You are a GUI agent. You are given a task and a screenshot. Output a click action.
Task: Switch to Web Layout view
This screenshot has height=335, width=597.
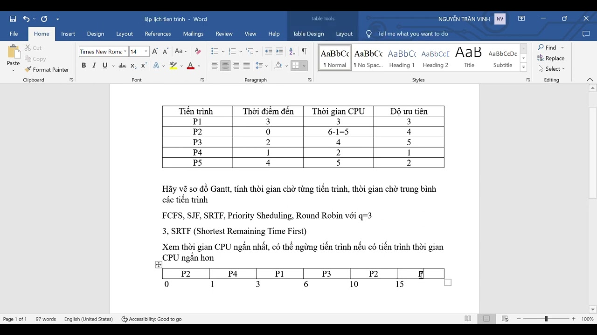pyautogui.click(x=505, y=319)
